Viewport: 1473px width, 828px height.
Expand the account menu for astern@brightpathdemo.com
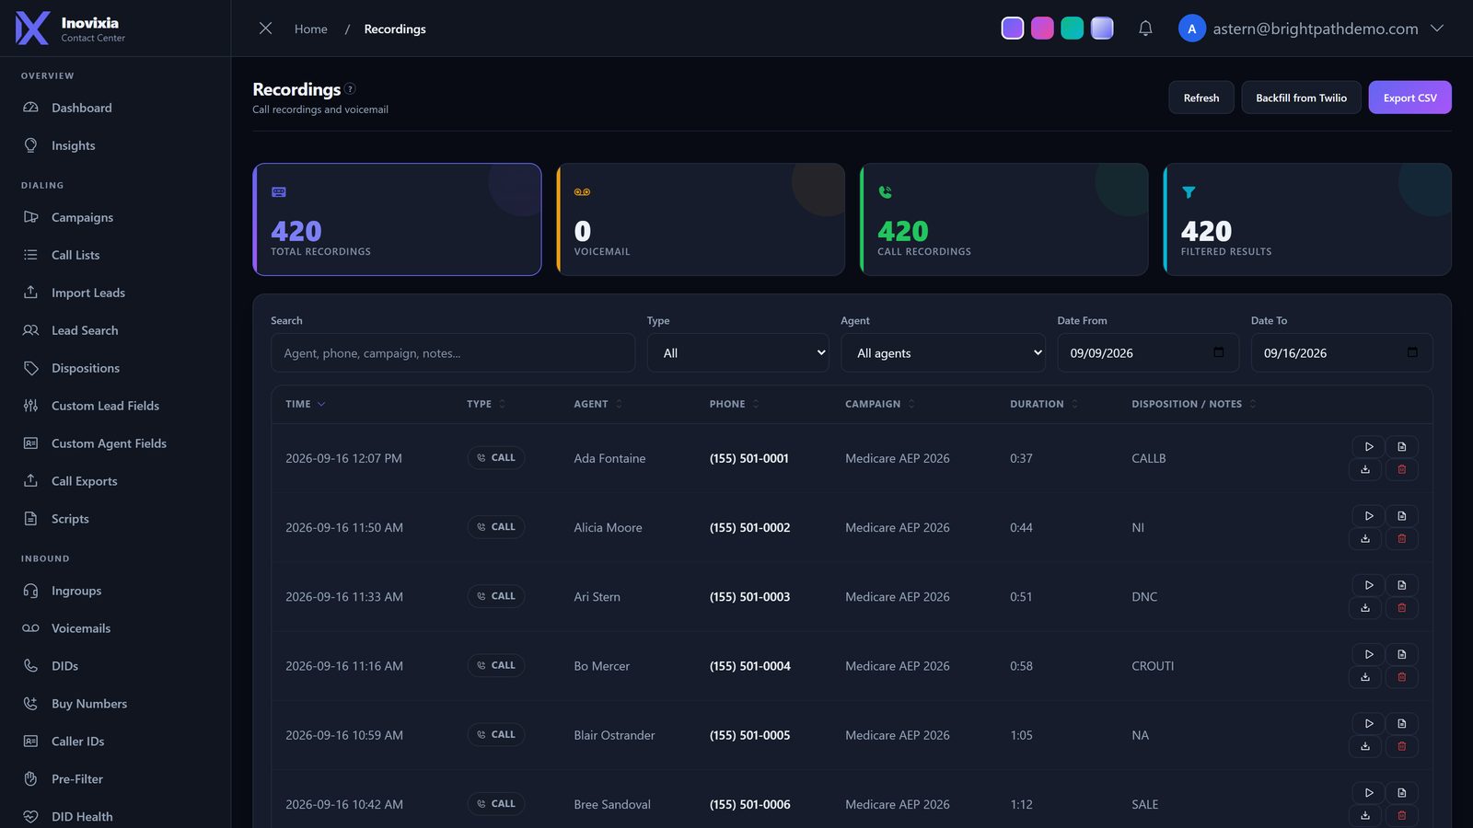(1311, 29)
